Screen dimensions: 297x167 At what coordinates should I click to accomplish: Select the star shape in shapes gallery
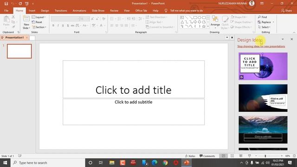tap(204, 26)
